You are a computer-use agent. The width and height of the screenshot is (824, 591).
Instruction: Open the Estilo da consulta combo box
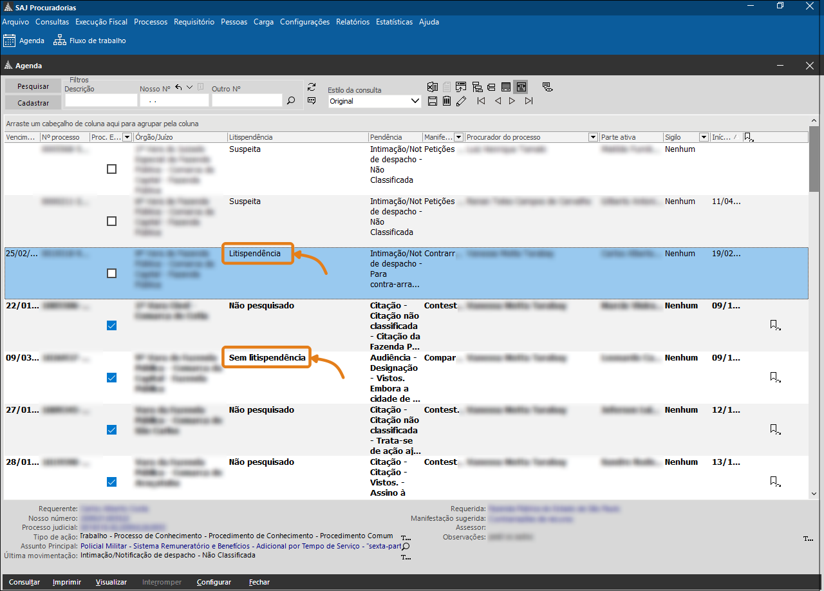pyautogui.click(x=375, y=101)
